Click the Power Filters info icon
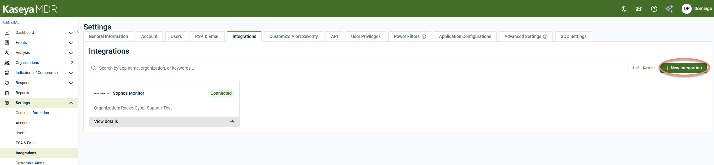The width and height of the screenshot is (714, 165). click(424, 37)
